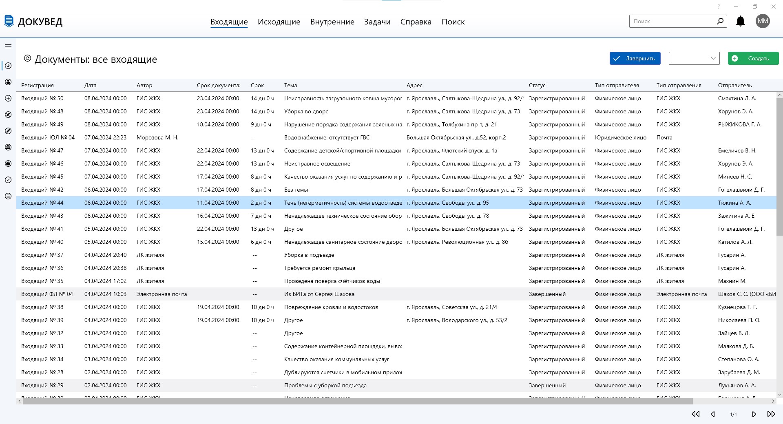Click topic 'Требуется ремонт крыльца'
Image resolution: width=783 pixels, height=424 pixels.
320,268
